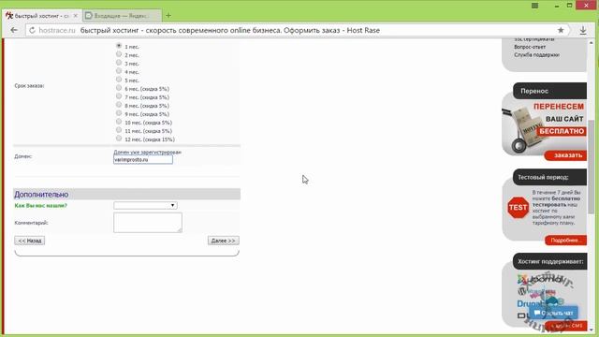Image resolution: width=599 pixels, height=337 pixels.
Task: Click the page vertical scrollbar thumb
Action: coord(592,167)
